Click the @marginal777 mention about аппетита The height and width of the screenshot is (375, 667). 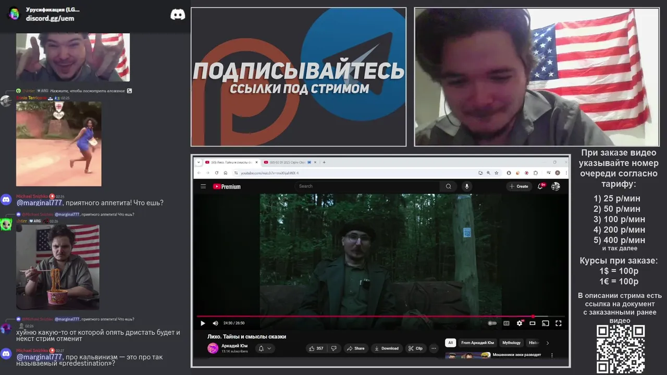(x=40, y=203)
